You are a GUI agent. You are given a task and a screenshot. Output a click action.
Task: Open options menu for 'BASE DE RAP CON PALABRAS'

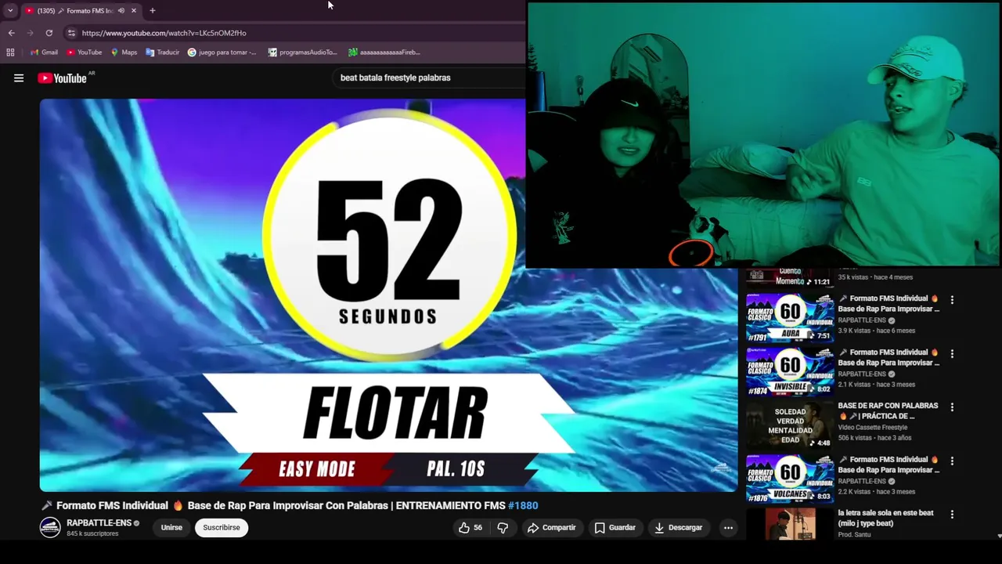952,407
